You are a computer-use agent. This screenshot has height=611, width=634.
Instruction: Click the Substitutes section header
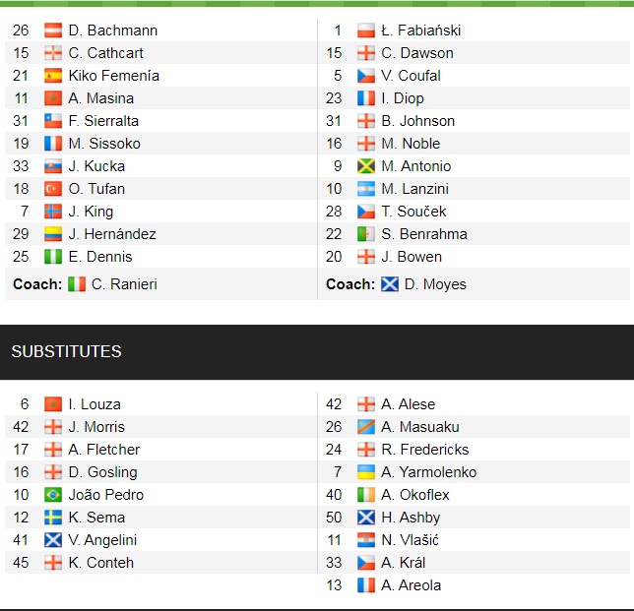tap(67, 351)
